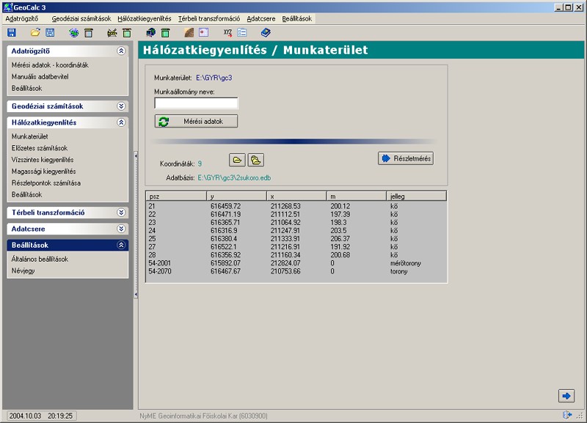Select the table row for point 25

[296, 238]
